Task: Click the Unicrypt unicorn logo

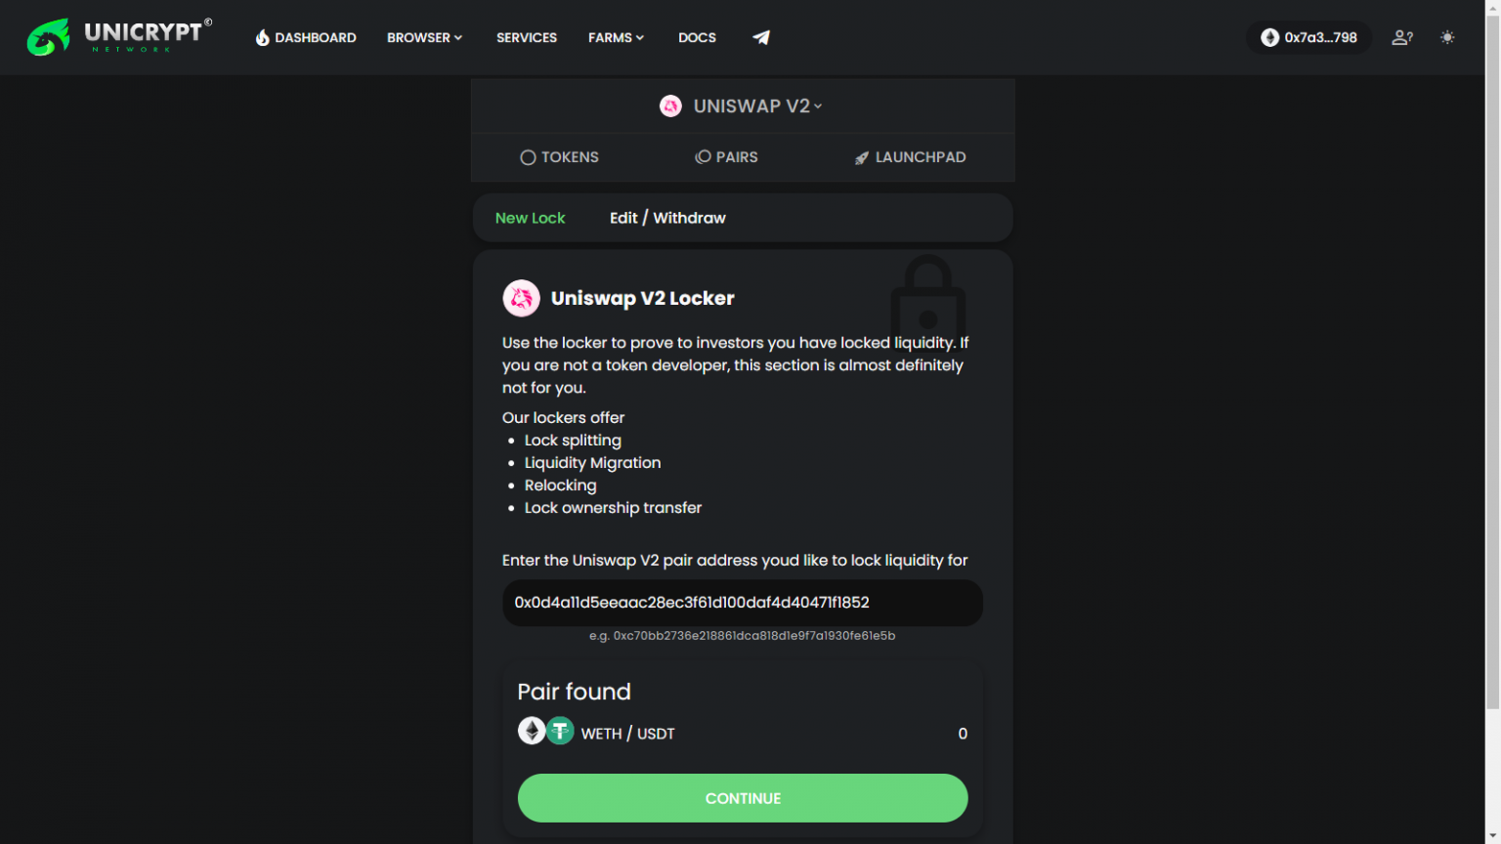Action: click(47, 37)
